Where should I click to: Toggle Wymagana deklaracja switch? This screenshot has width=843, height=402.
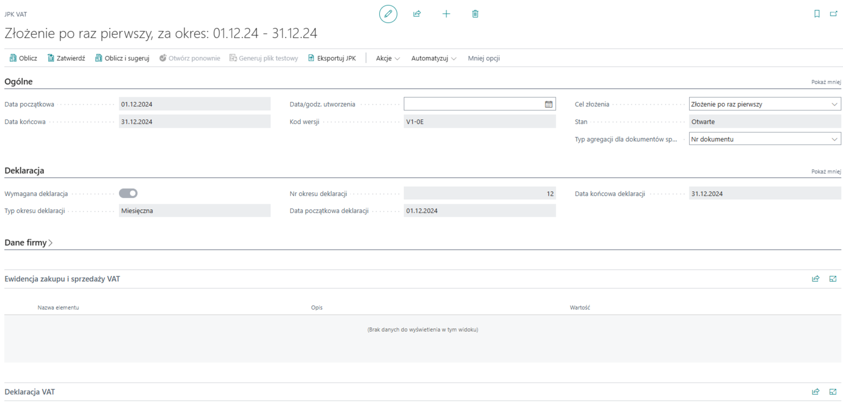128,193
